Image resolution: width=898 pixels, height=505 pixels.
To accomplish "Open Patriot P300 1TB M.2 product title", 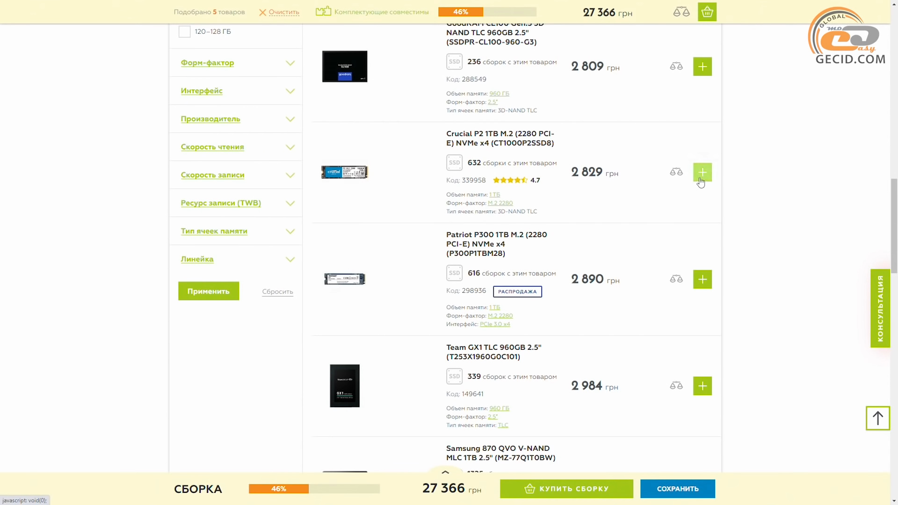I will (x=496, y=244).
